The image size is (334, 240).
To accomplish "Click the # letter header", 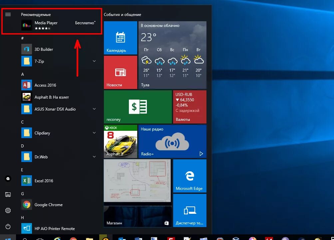I will coord(22,38).
